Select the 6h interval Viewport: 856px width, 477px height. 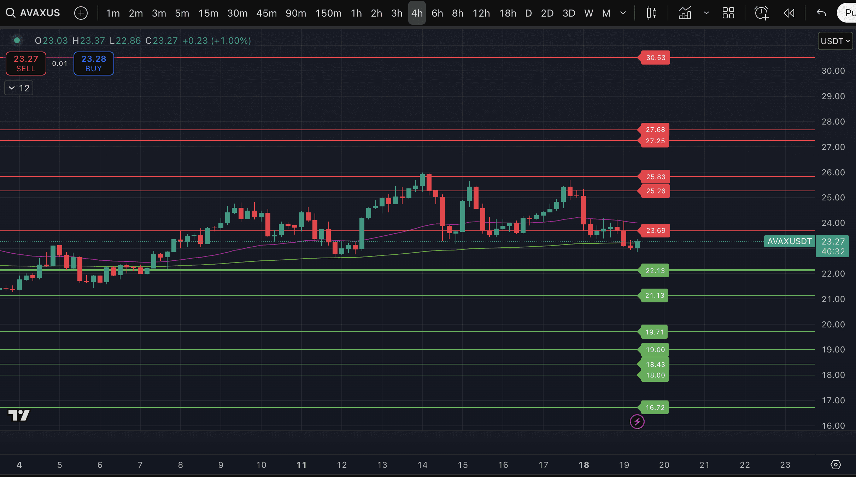437,13
